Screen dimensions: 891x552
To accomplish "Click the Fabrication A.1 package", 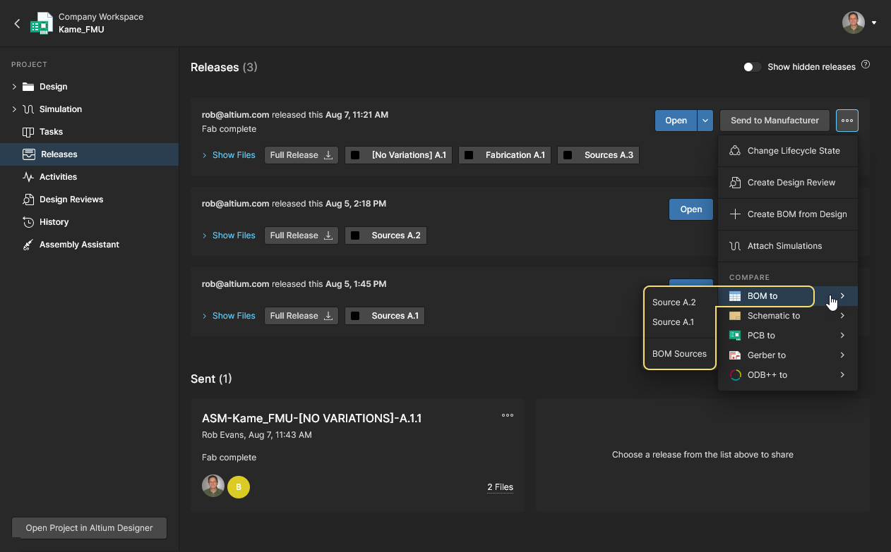I will tap(505, 155).
